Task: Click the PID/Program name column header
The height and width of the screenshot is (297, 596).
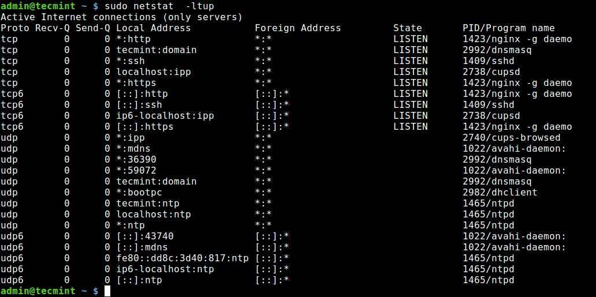Action: coord(508,28)
